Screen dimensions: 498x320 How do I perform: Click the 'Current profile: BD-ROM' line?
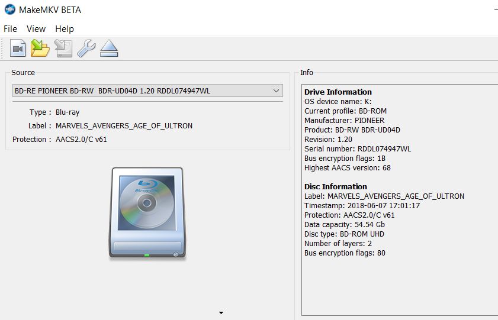(346, 111)
